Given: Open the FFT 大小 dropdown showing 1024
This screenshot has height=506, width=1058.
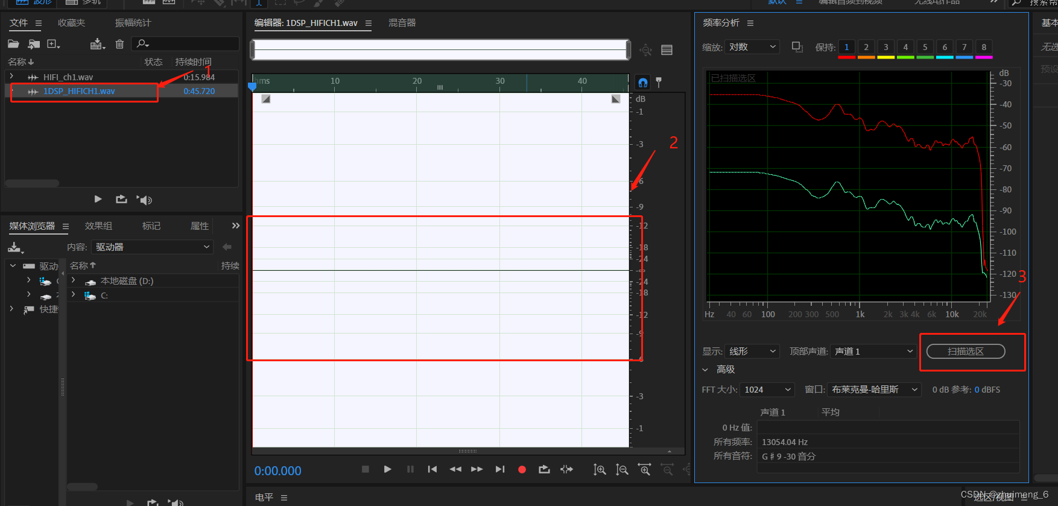Looking at the screenshot, I should point(767,390).
